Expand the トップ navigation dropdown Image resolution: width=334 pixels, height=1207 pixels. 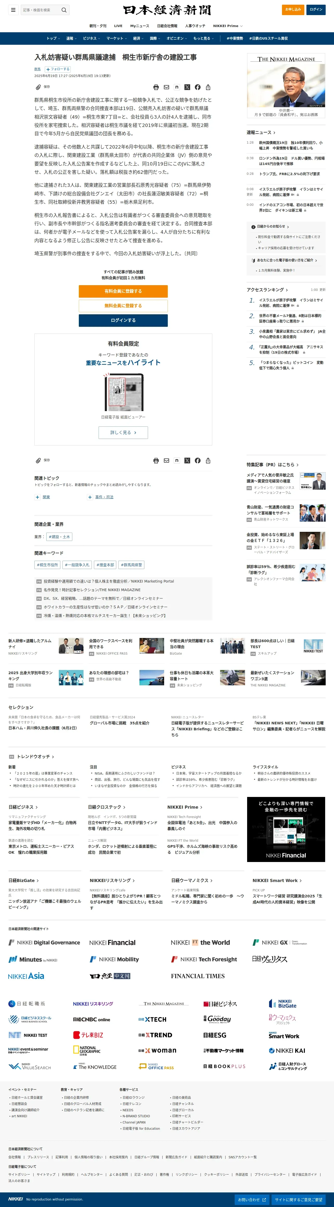(x=53, y=39)
